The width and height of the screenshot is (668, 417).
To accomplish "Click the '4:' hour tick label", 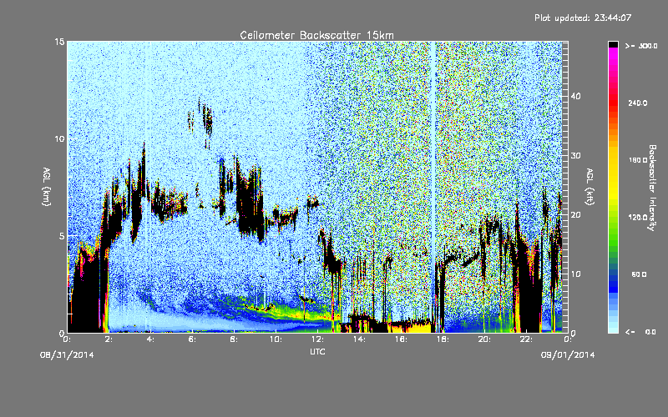I will click(151, 339).
